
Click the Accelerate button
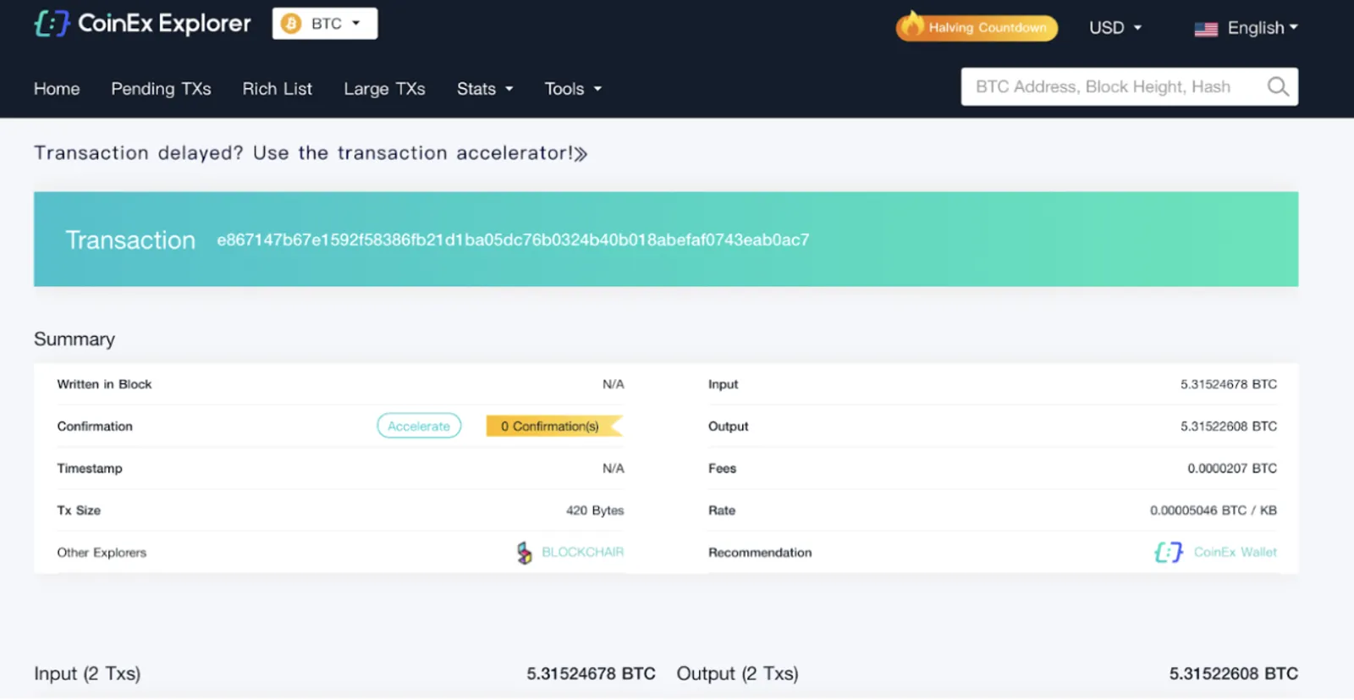pyautogui.click(x=419, y=426)
